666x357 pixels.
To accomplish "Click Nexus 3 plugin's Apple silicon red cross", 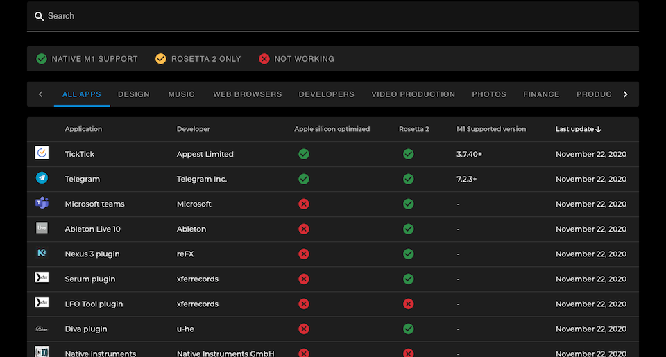I will tap(304, 254).
